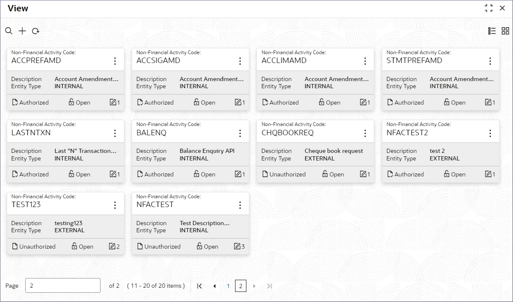
Task: Click Unauthorized status icon on NFACTEST card
Action: [x=140, y=246]
